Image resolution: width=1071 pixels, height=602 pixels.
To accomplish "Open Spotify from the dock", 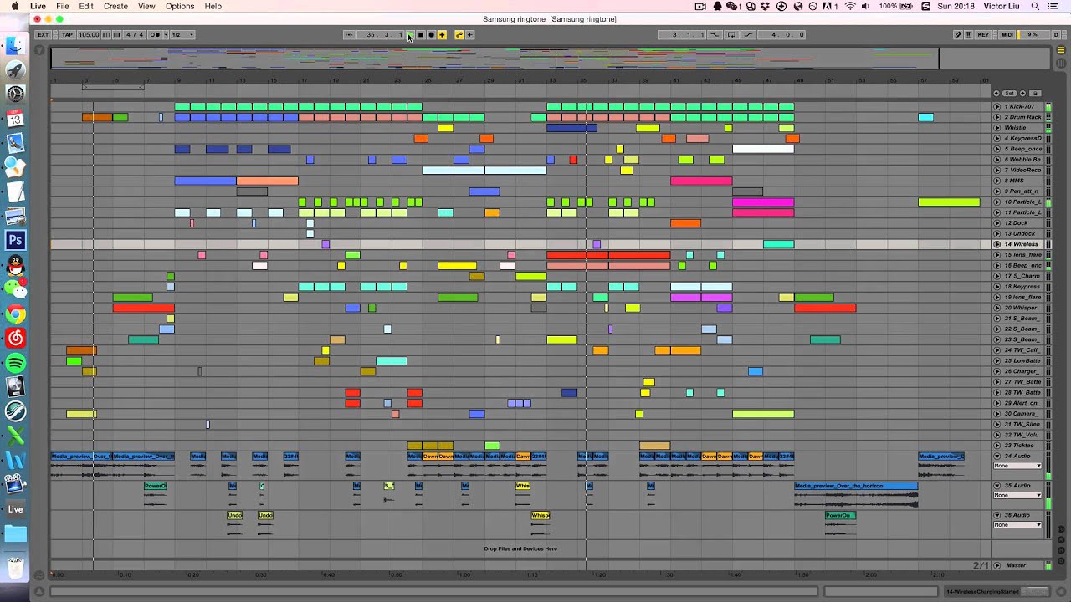I will coord(15,363).
